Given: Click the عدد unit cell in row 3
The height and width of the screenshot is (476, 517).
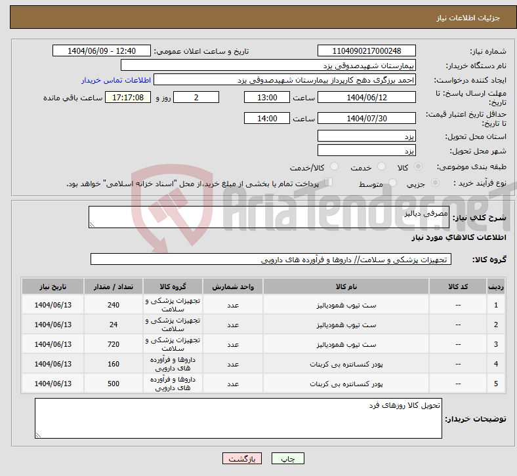Looking at the screenshot, I should click(233, 344).
